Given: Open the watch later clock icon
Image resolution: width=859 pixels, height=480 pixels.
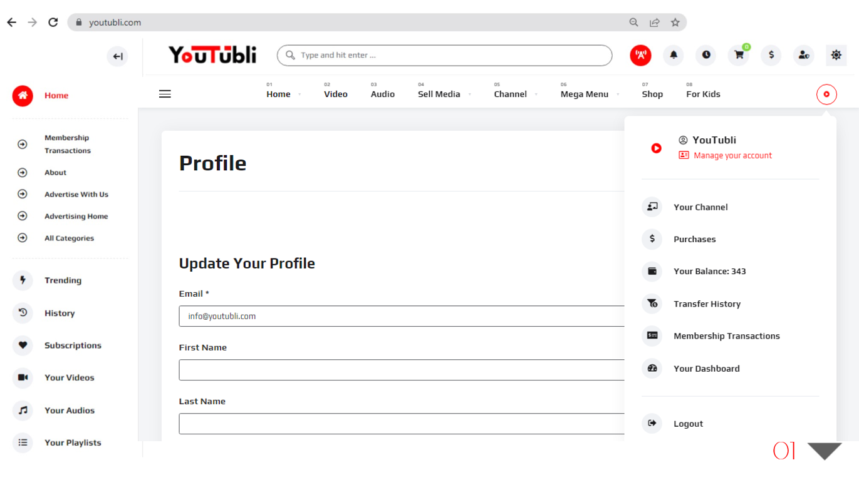Looking at the screenshot, I should (706, 55).
